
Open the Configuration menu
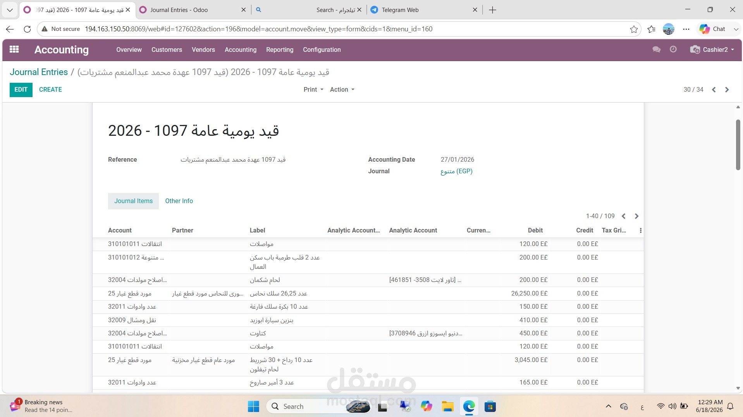point(322,50)
